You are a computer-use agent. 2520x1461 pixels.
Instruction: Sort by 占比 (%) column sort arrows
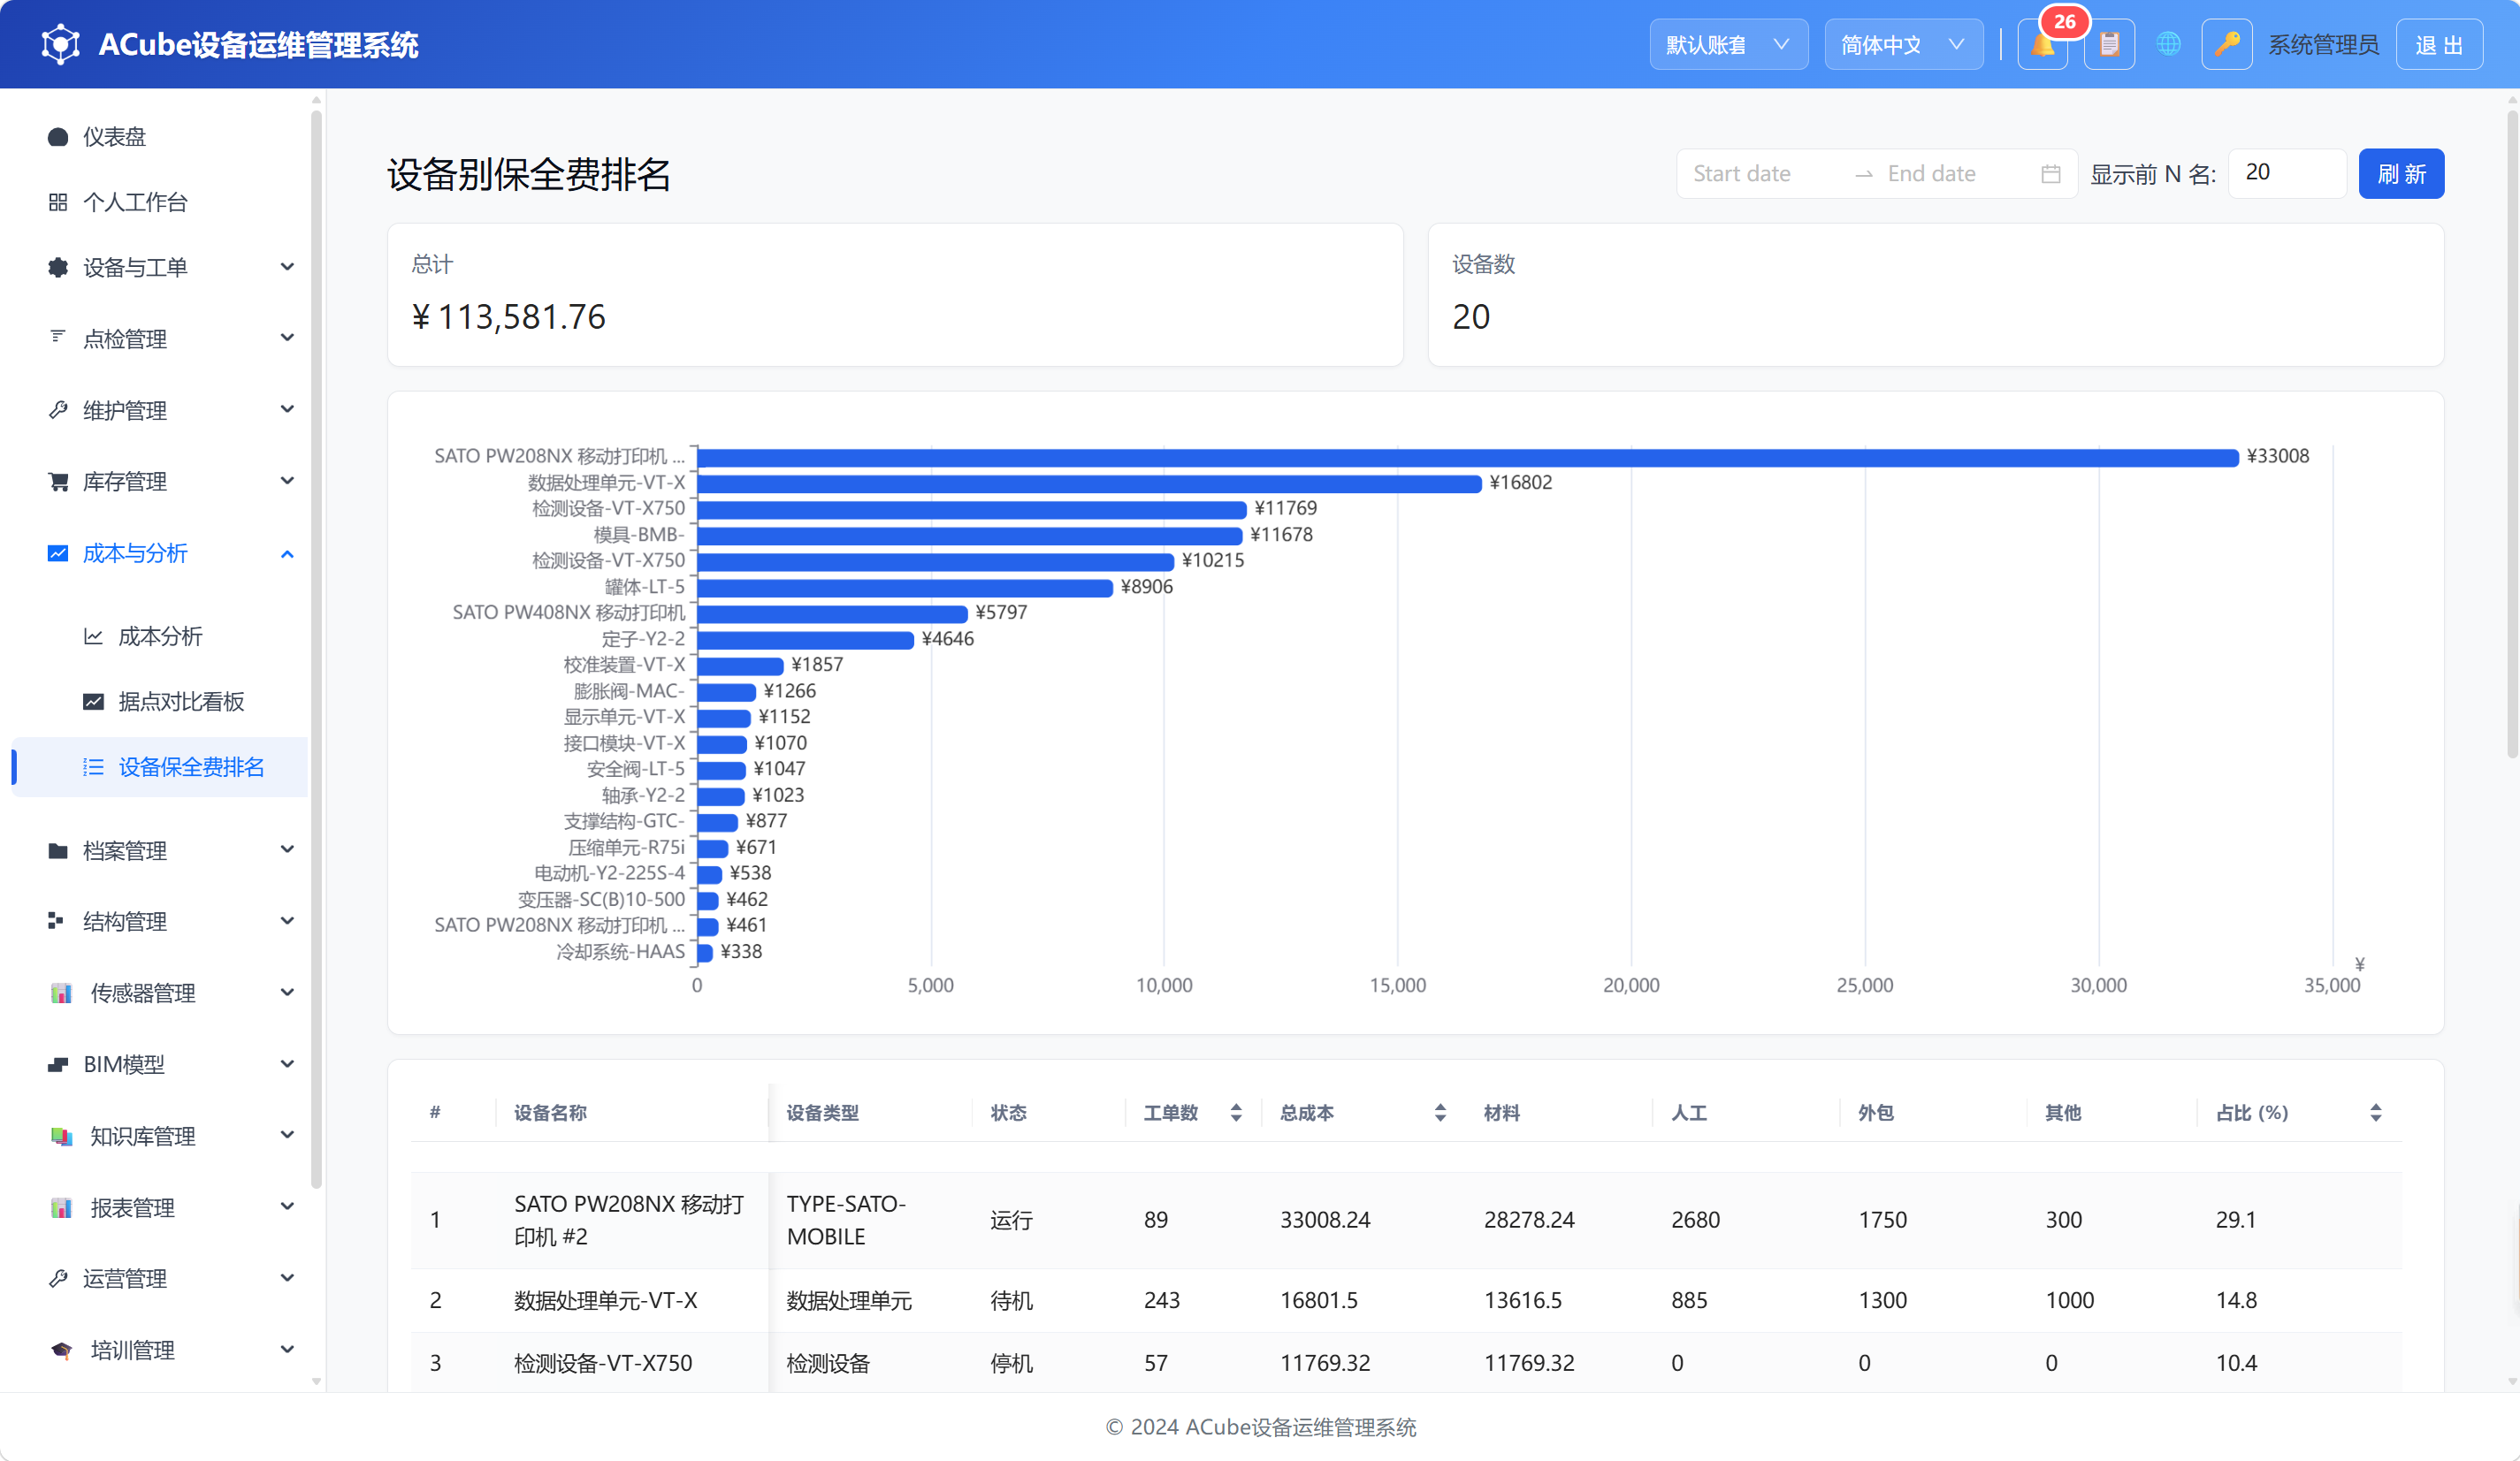point(2375,1112)
